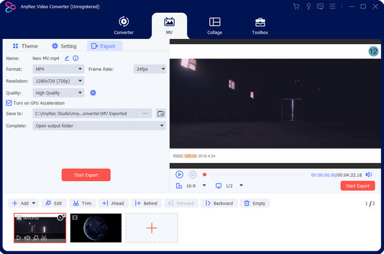Click the AnyRec logo icon
The height and width of the screenshot is (254, 384).
10,7
